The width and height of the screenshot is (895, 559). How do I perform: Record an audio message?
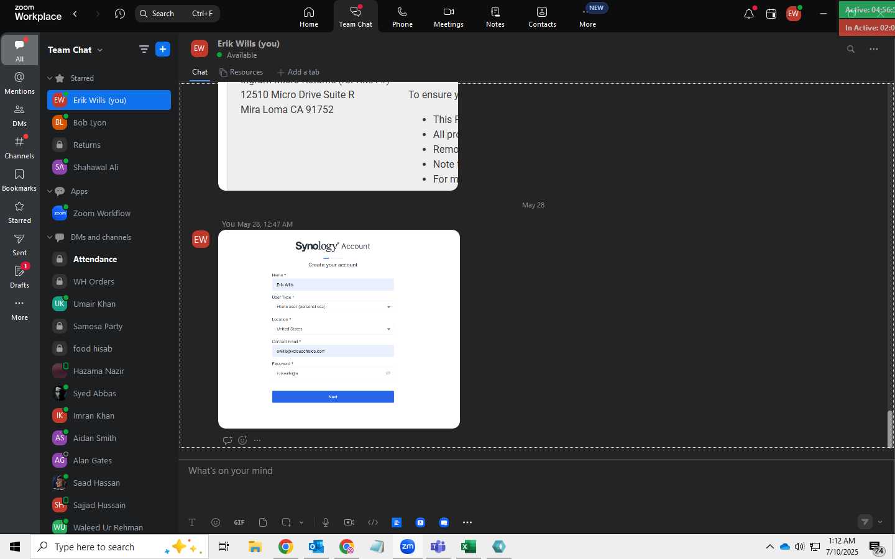click(x=326, y=522)
